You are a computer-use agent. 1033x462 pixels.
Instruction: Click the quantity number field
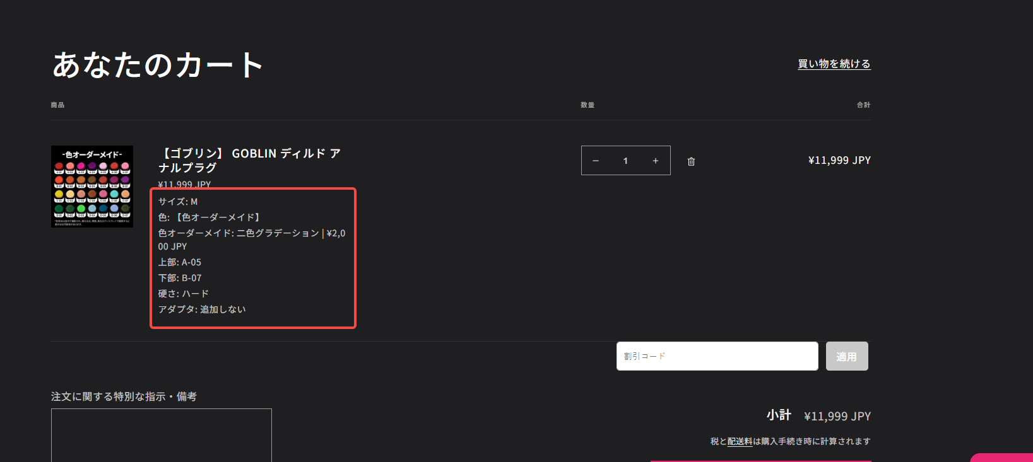(x=625, y=161)
